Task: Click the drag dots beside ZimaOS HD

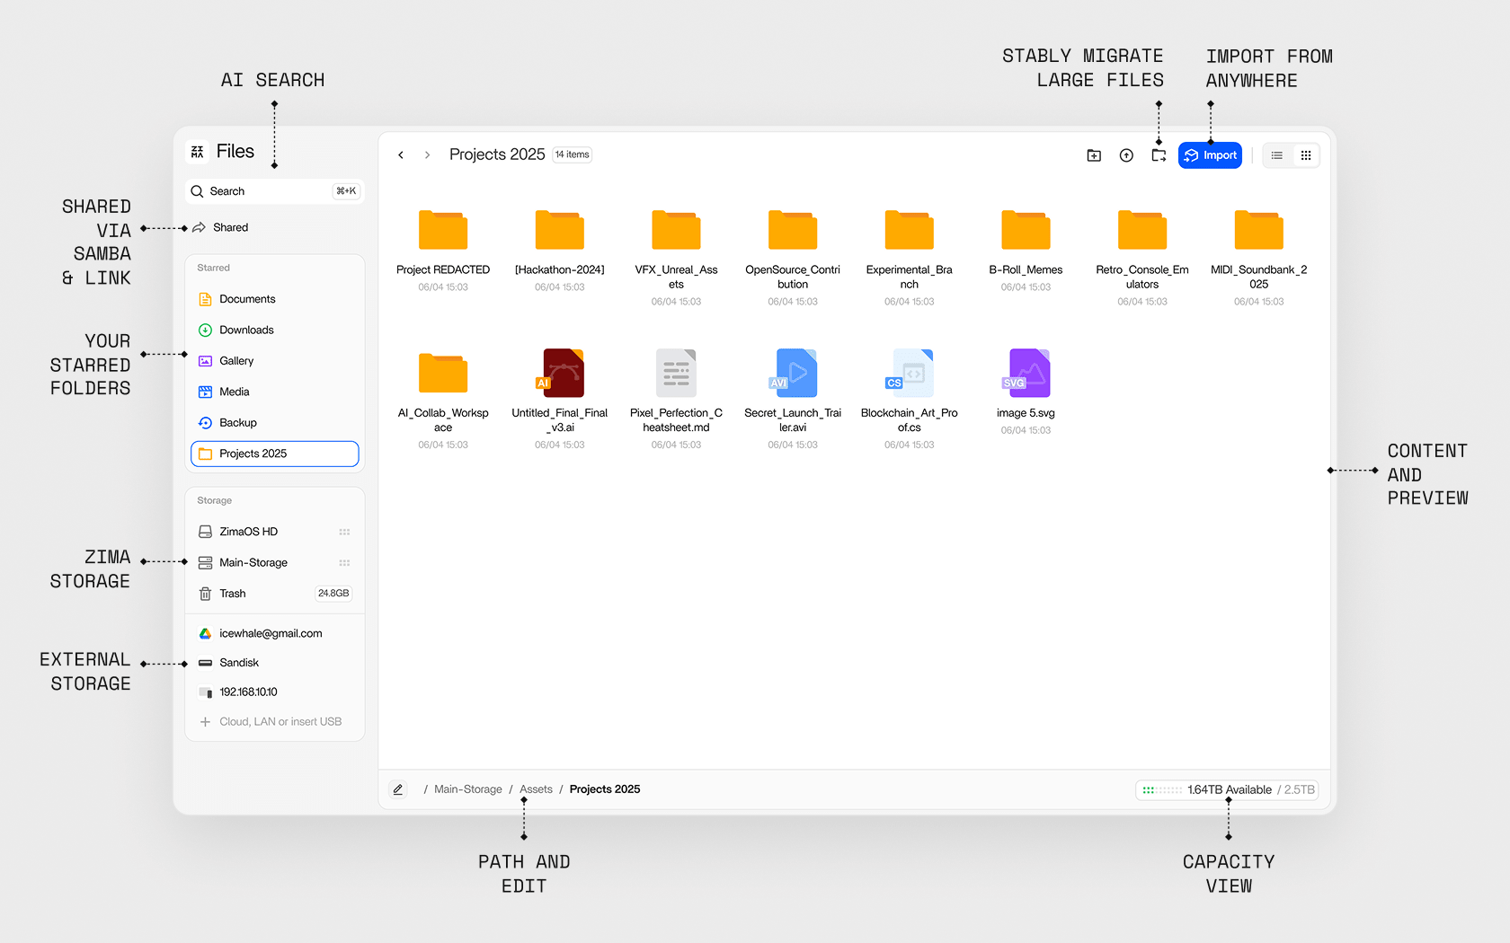Action: (x=344, y=532)
